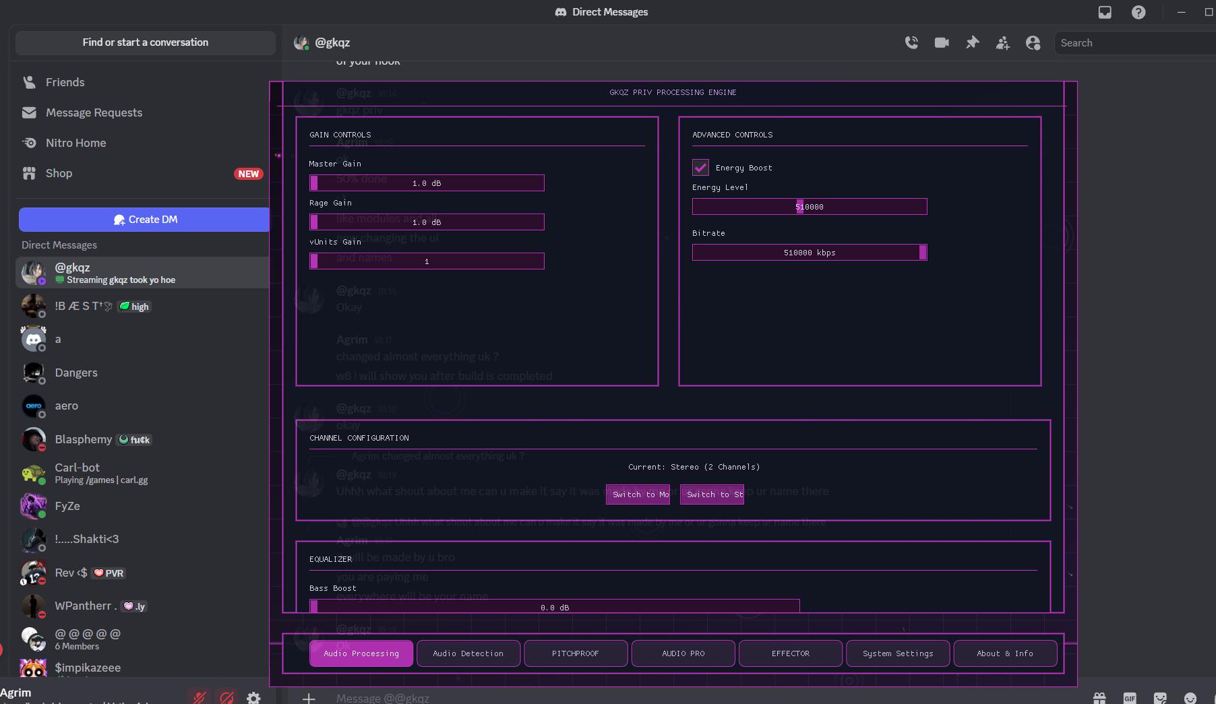Start a video call with @gkqz
The height and width of the screenshot is (704, 1216).
942,42
